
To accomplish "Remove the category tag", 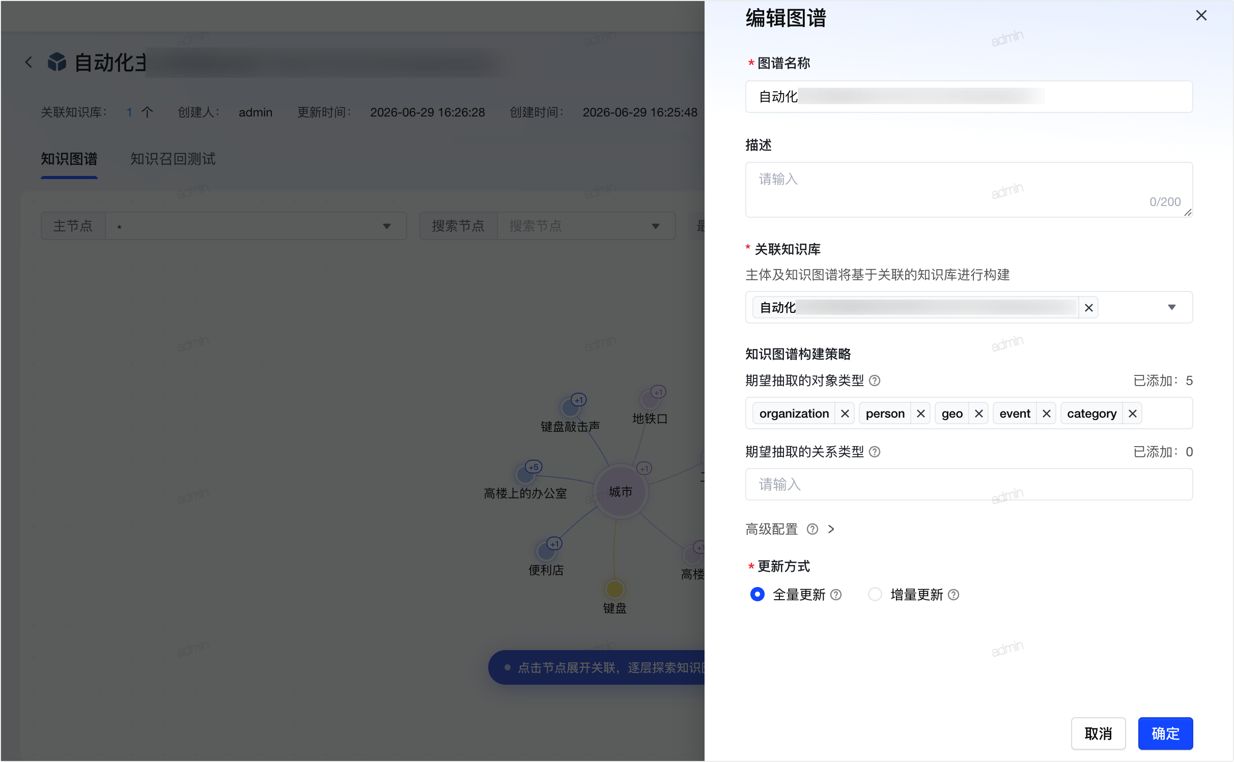I will pos(1133,414).
